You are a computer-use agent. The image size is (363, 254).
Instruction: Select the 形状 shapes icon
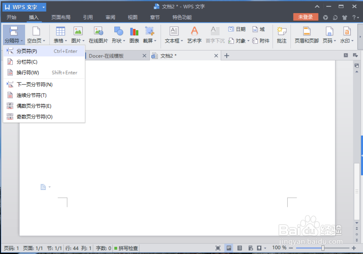tap(119, 32)
